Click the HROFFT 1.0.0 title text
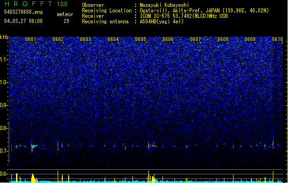The width and height of the screenshot is (288, 183). 36,4
